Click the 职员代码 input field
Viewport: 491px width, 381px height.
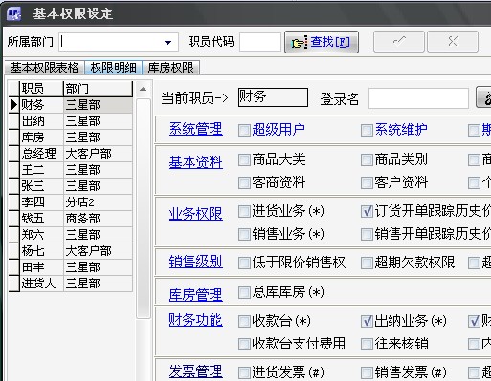[x=260, y=42]
